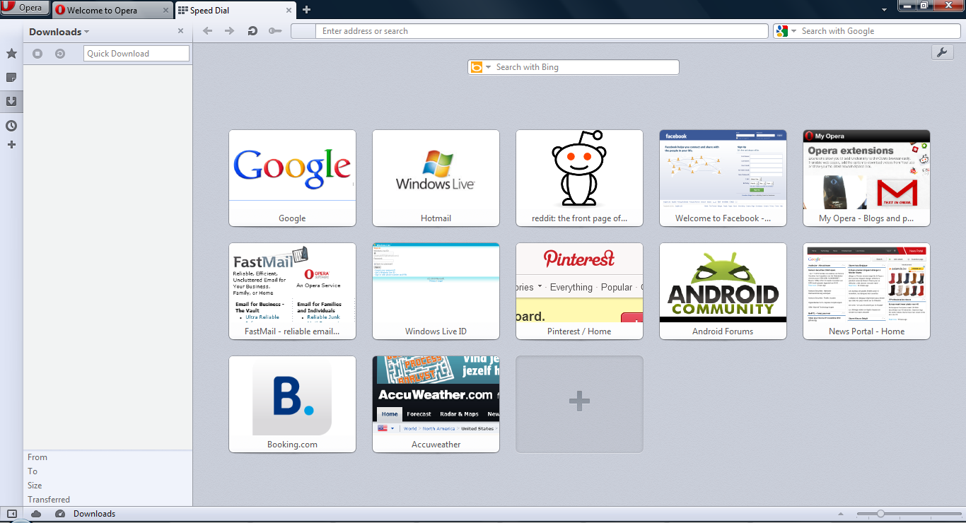966x523 pixels.
Task: Click Downloads text in status bar
Action: click(94, 514)
